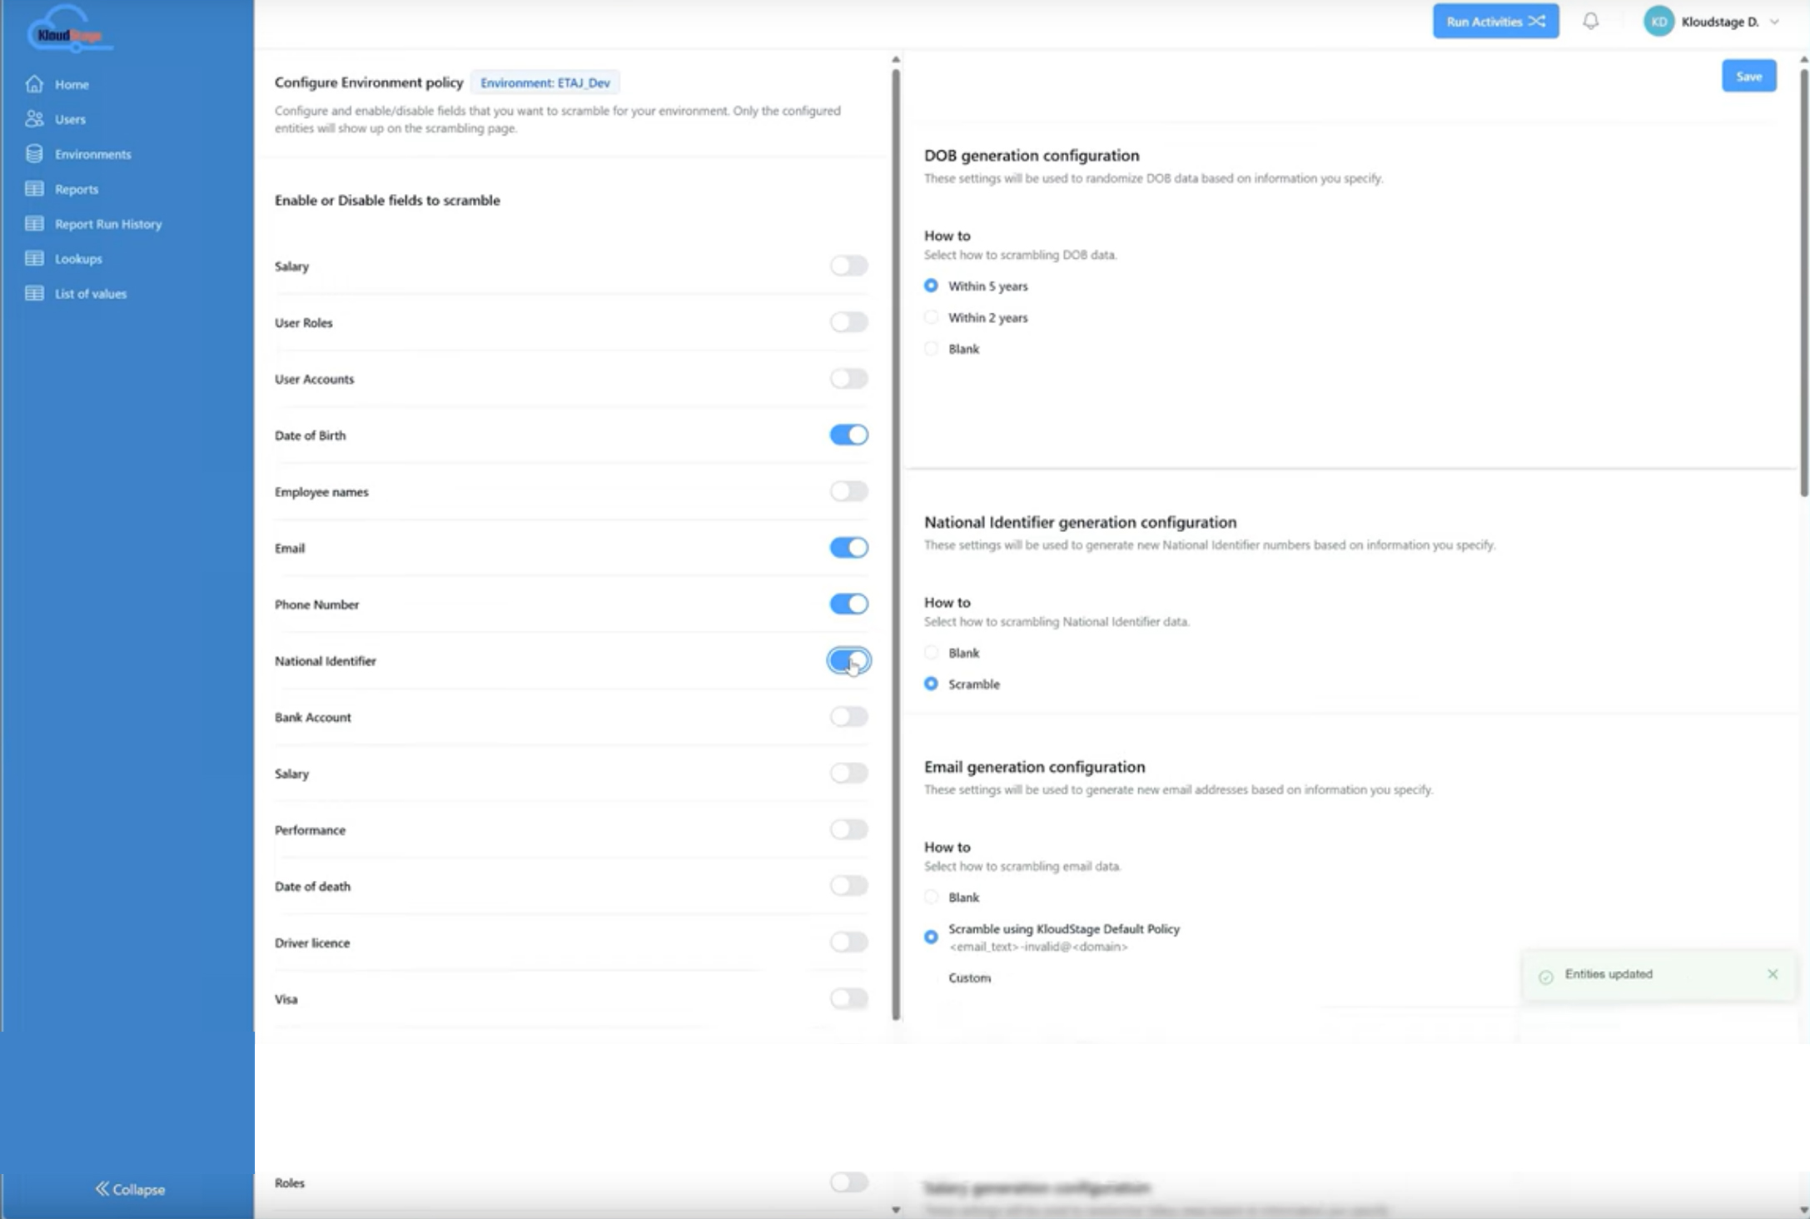Viewport: 1810px width, 1219px height.
Task: Click the Home icon in sidebar
Action: [x=34, y=84]
